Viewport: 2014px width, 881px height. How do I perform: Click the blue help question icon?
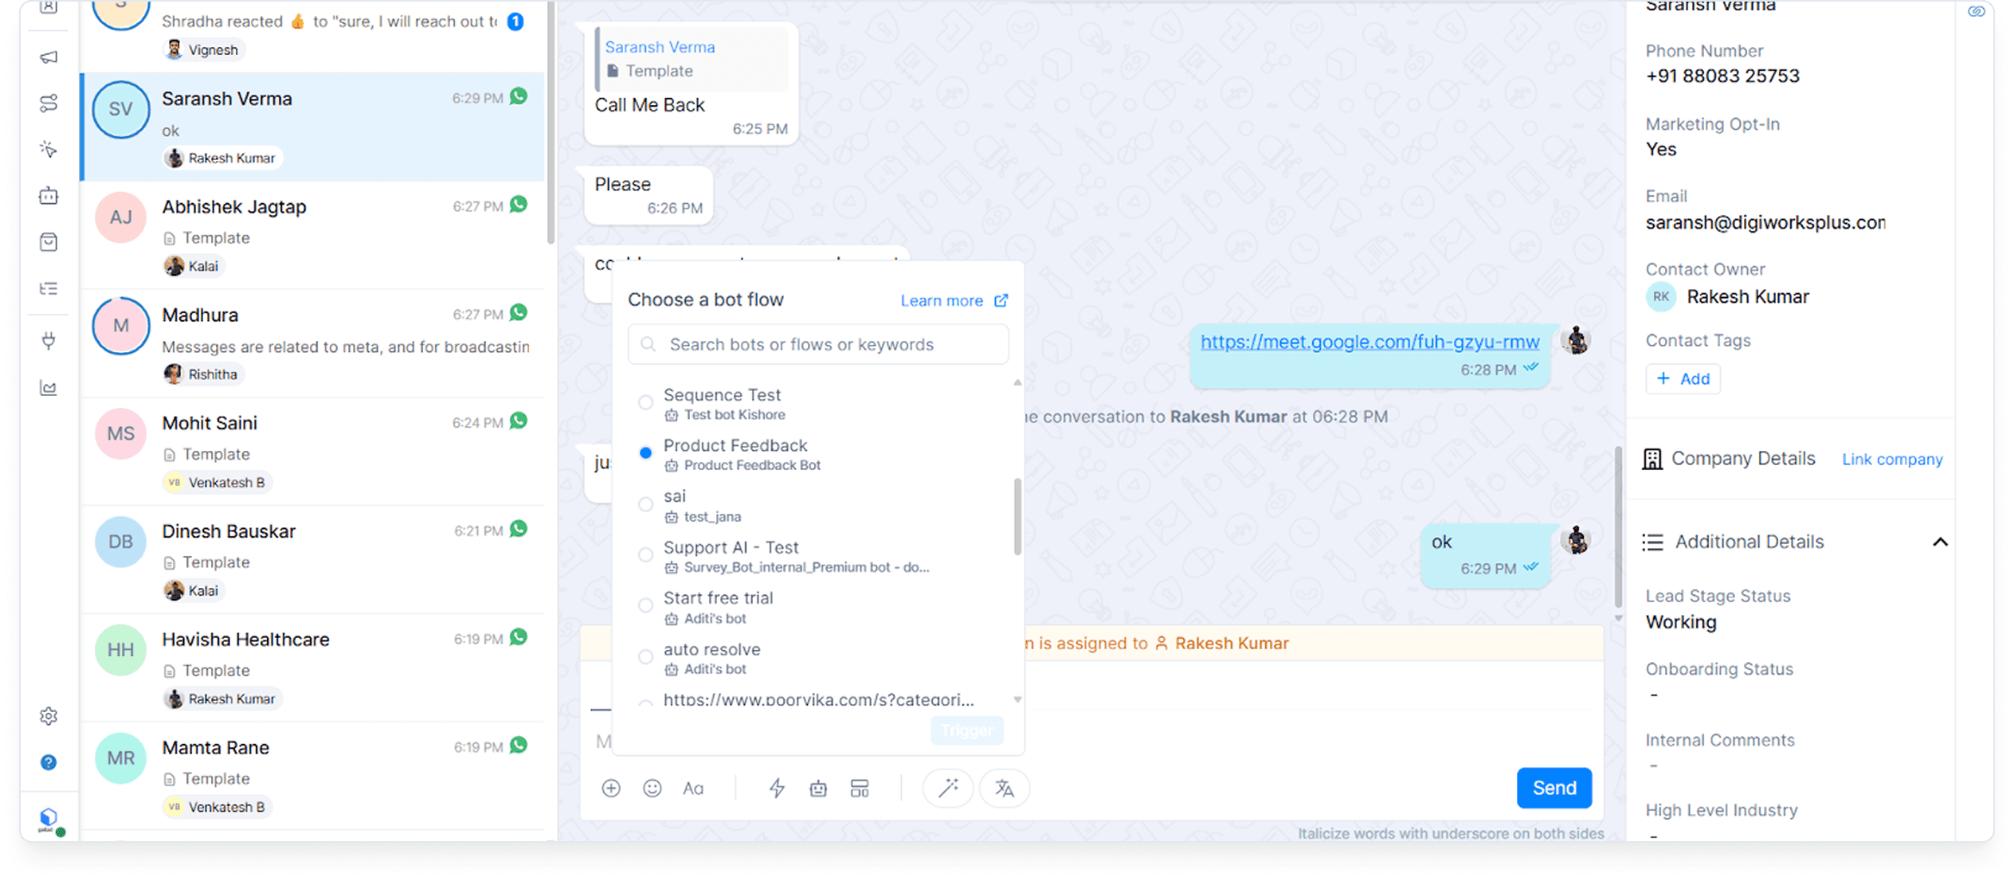pos(49,762)
